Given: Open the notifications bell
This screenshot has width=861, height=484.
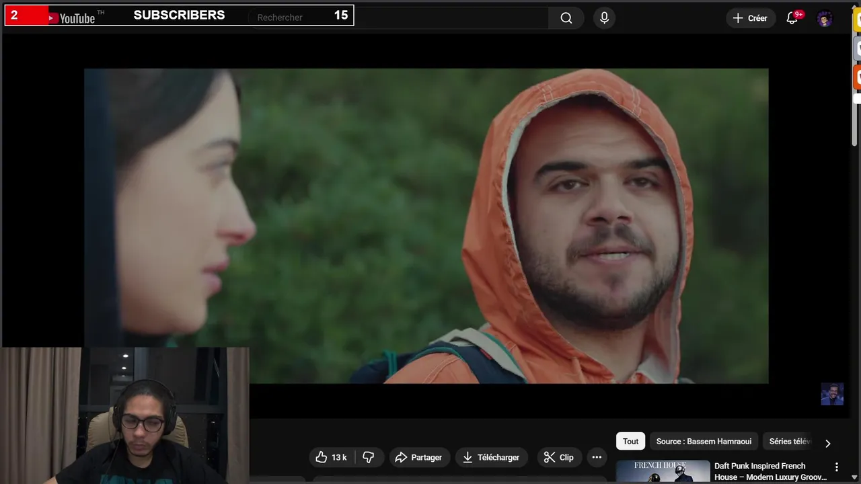Looking at the screenshot, I should 792,18.
